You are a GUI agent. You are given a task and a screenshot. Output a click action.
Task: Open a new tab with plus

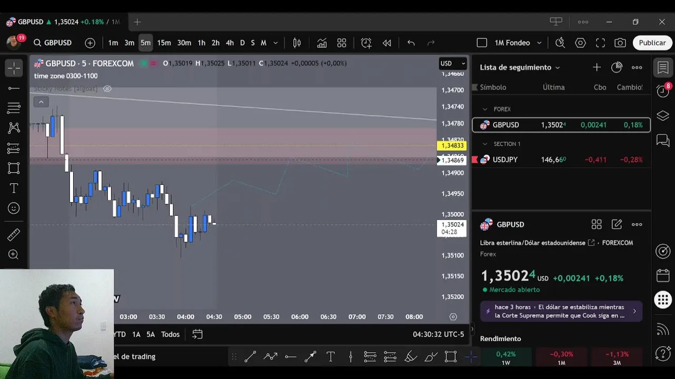point(137,22)
